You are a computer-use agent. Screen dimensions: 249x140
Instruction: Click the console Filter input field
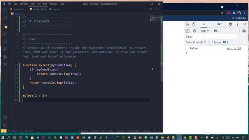pos(211,37)
